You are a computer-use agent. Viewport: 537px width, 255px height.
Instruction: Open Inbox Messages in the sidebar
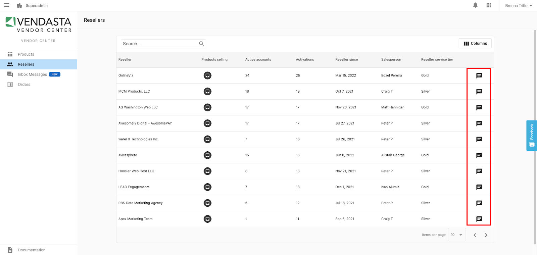(38, 74)
